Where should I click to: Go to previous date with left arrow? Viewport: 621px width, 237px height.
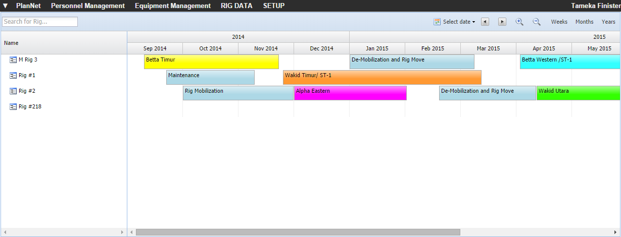tap(485, 22)
